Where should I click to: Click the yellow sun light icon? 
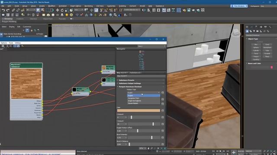pos(67,15)
